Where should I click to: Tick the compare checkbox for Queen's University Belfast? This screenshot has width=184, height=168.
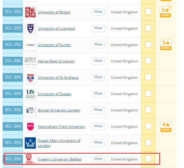point(148,159)
